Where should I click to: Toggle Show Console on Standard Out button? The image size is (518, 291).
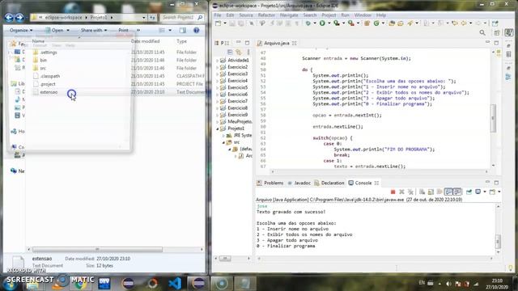click(x=448, y=192)
